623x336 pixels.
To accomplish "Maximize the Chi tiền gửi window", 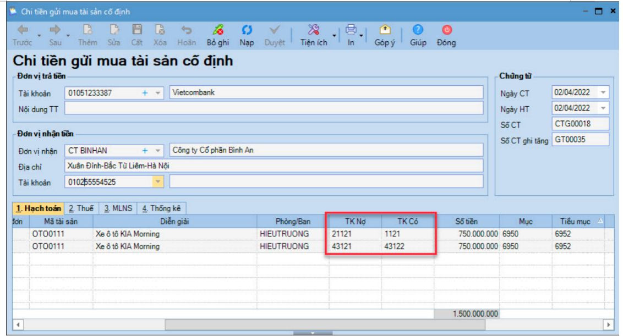I will pyautogui.click(x=598, y=11).
